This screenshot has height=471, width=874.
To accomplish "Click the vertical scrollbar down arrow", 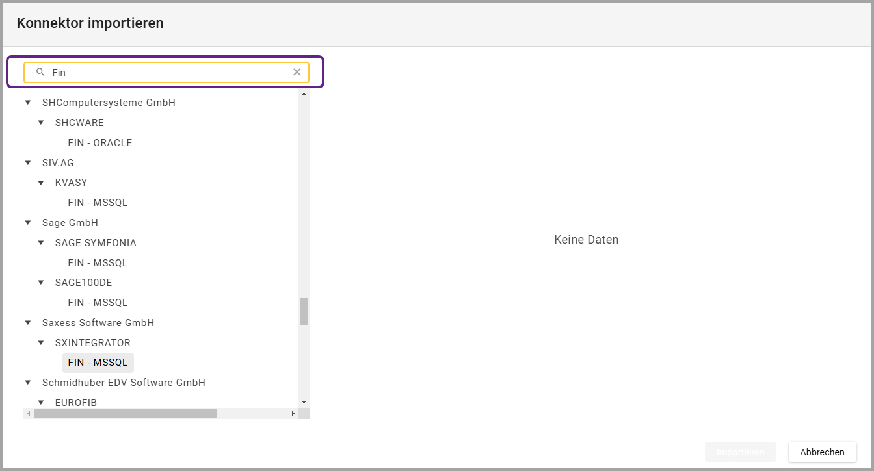I will pyautogui.click(x=304, y=402).
